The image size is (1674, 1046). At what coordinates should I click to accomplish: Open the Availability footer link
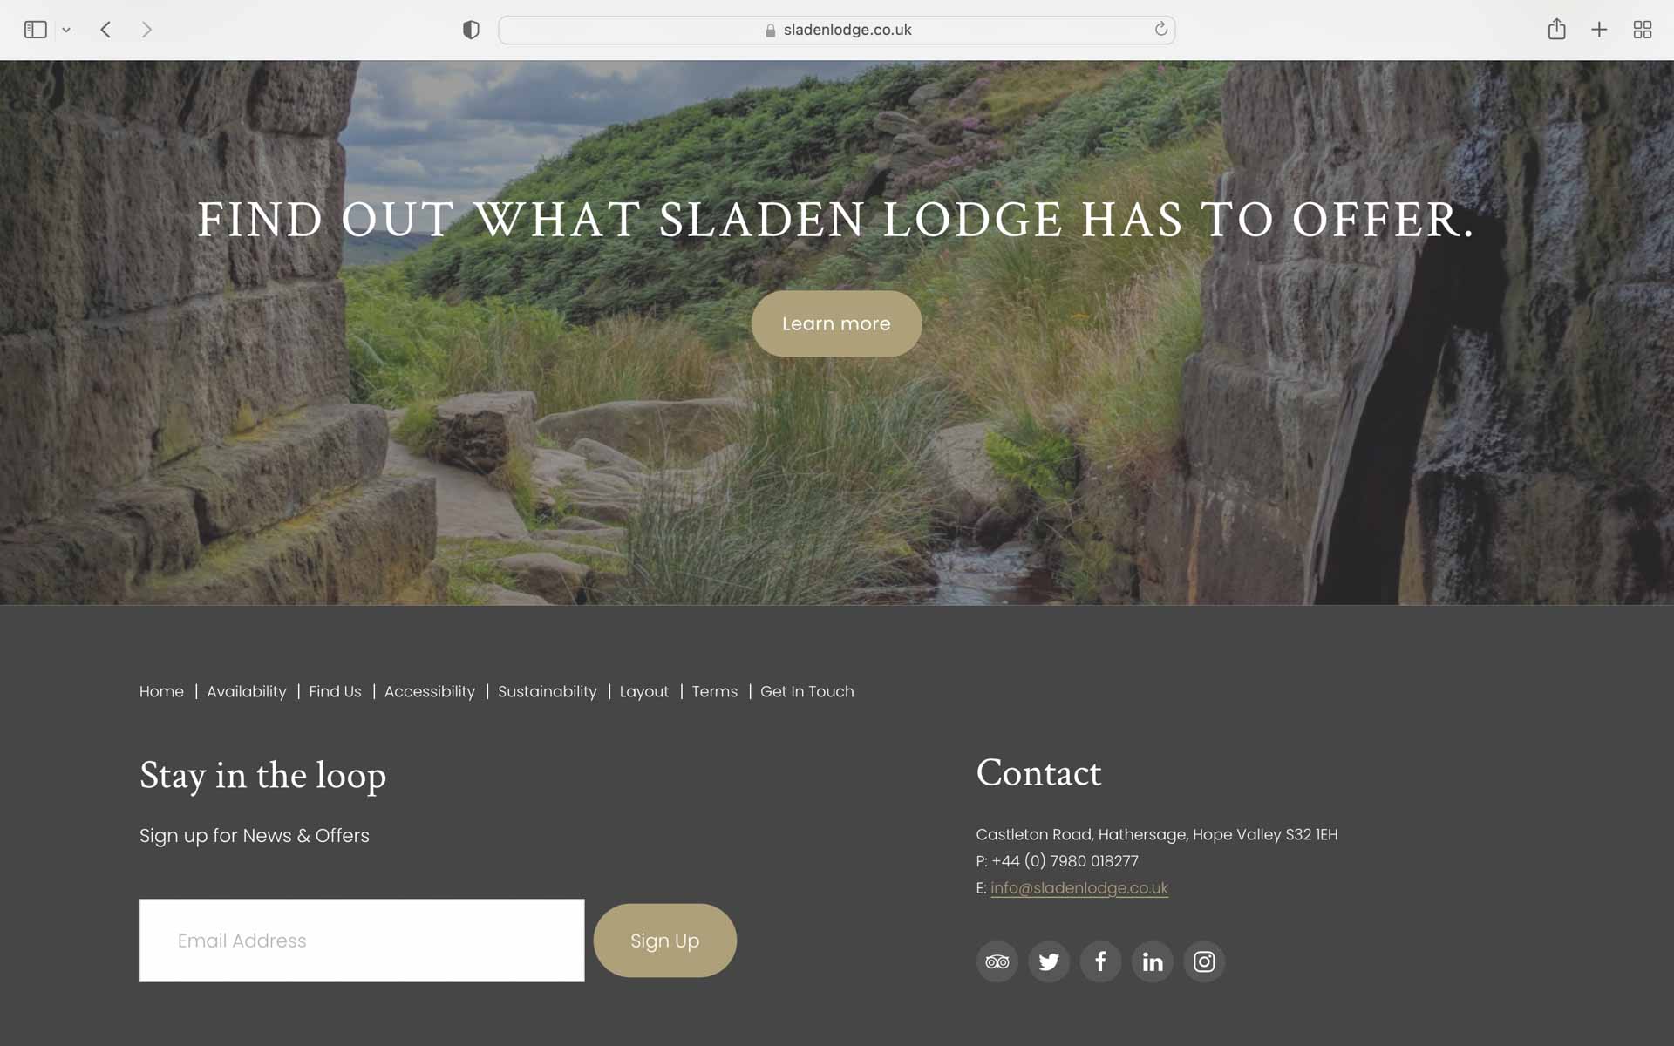[246, 691]
